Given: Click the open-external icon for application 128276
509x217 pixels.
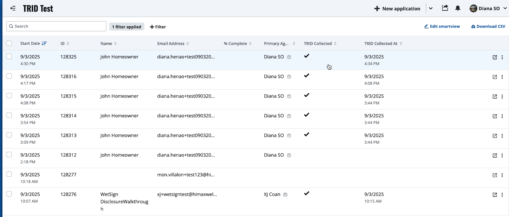Looking at the screenshot, I should (494, 195).
